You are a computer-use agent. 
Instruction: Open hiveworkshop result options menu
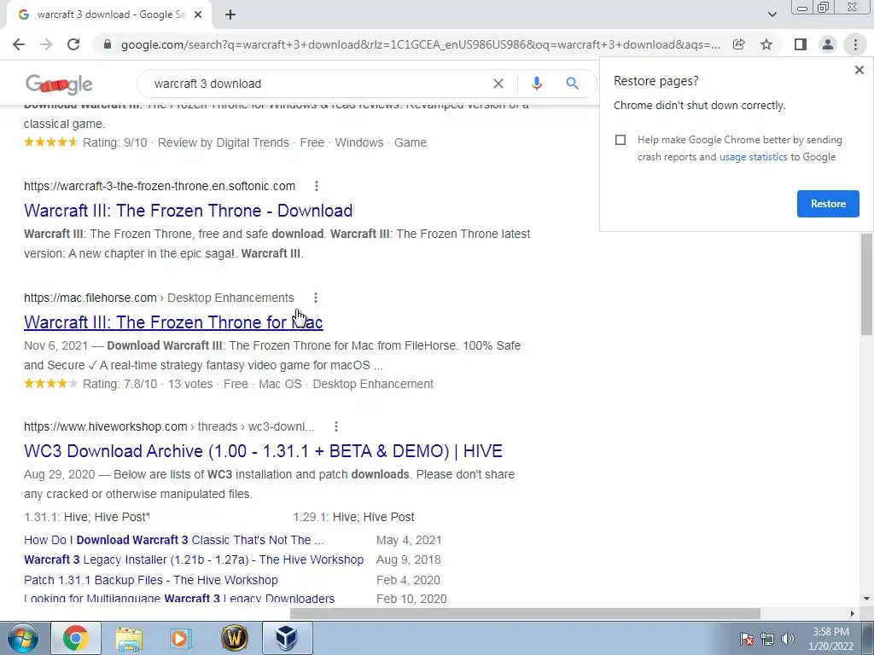(335, 426)
